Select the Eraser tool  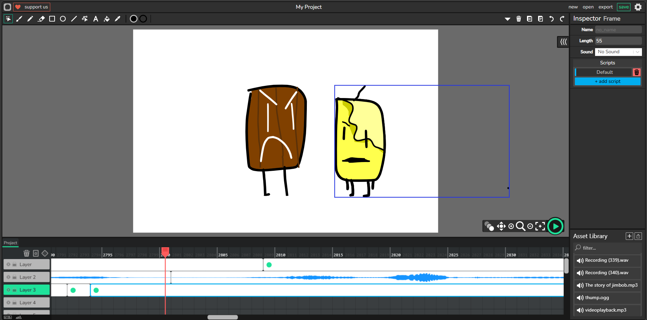pos(41,19)
